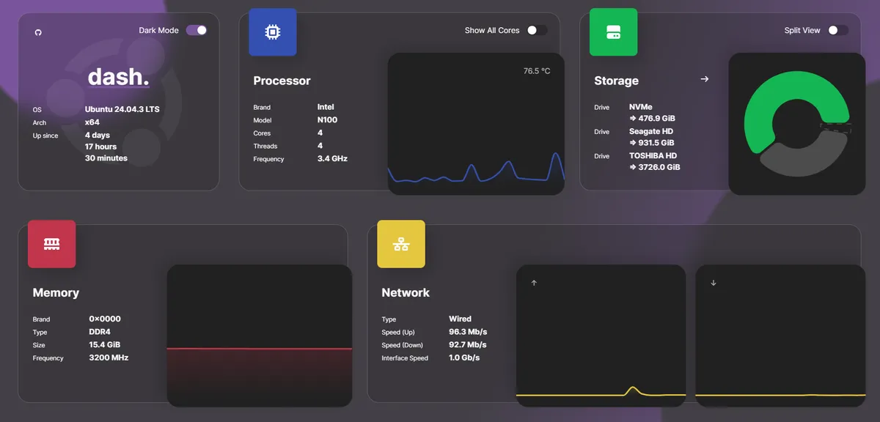Click the red Memory RAM icon

tap(51, 243)
